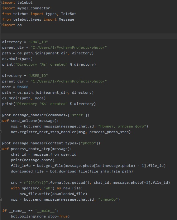
Task: Click fold end marker at register_next_step_handler line
Action: tap(1, 132)
